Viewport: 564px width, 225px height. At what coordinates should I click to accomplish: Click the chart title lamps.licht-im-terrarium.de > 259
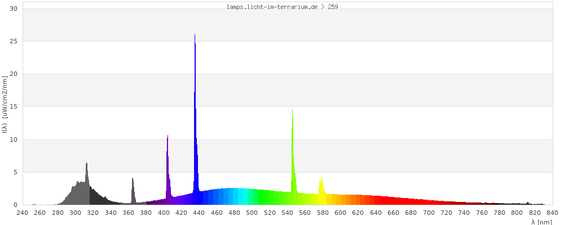(282, 7)
